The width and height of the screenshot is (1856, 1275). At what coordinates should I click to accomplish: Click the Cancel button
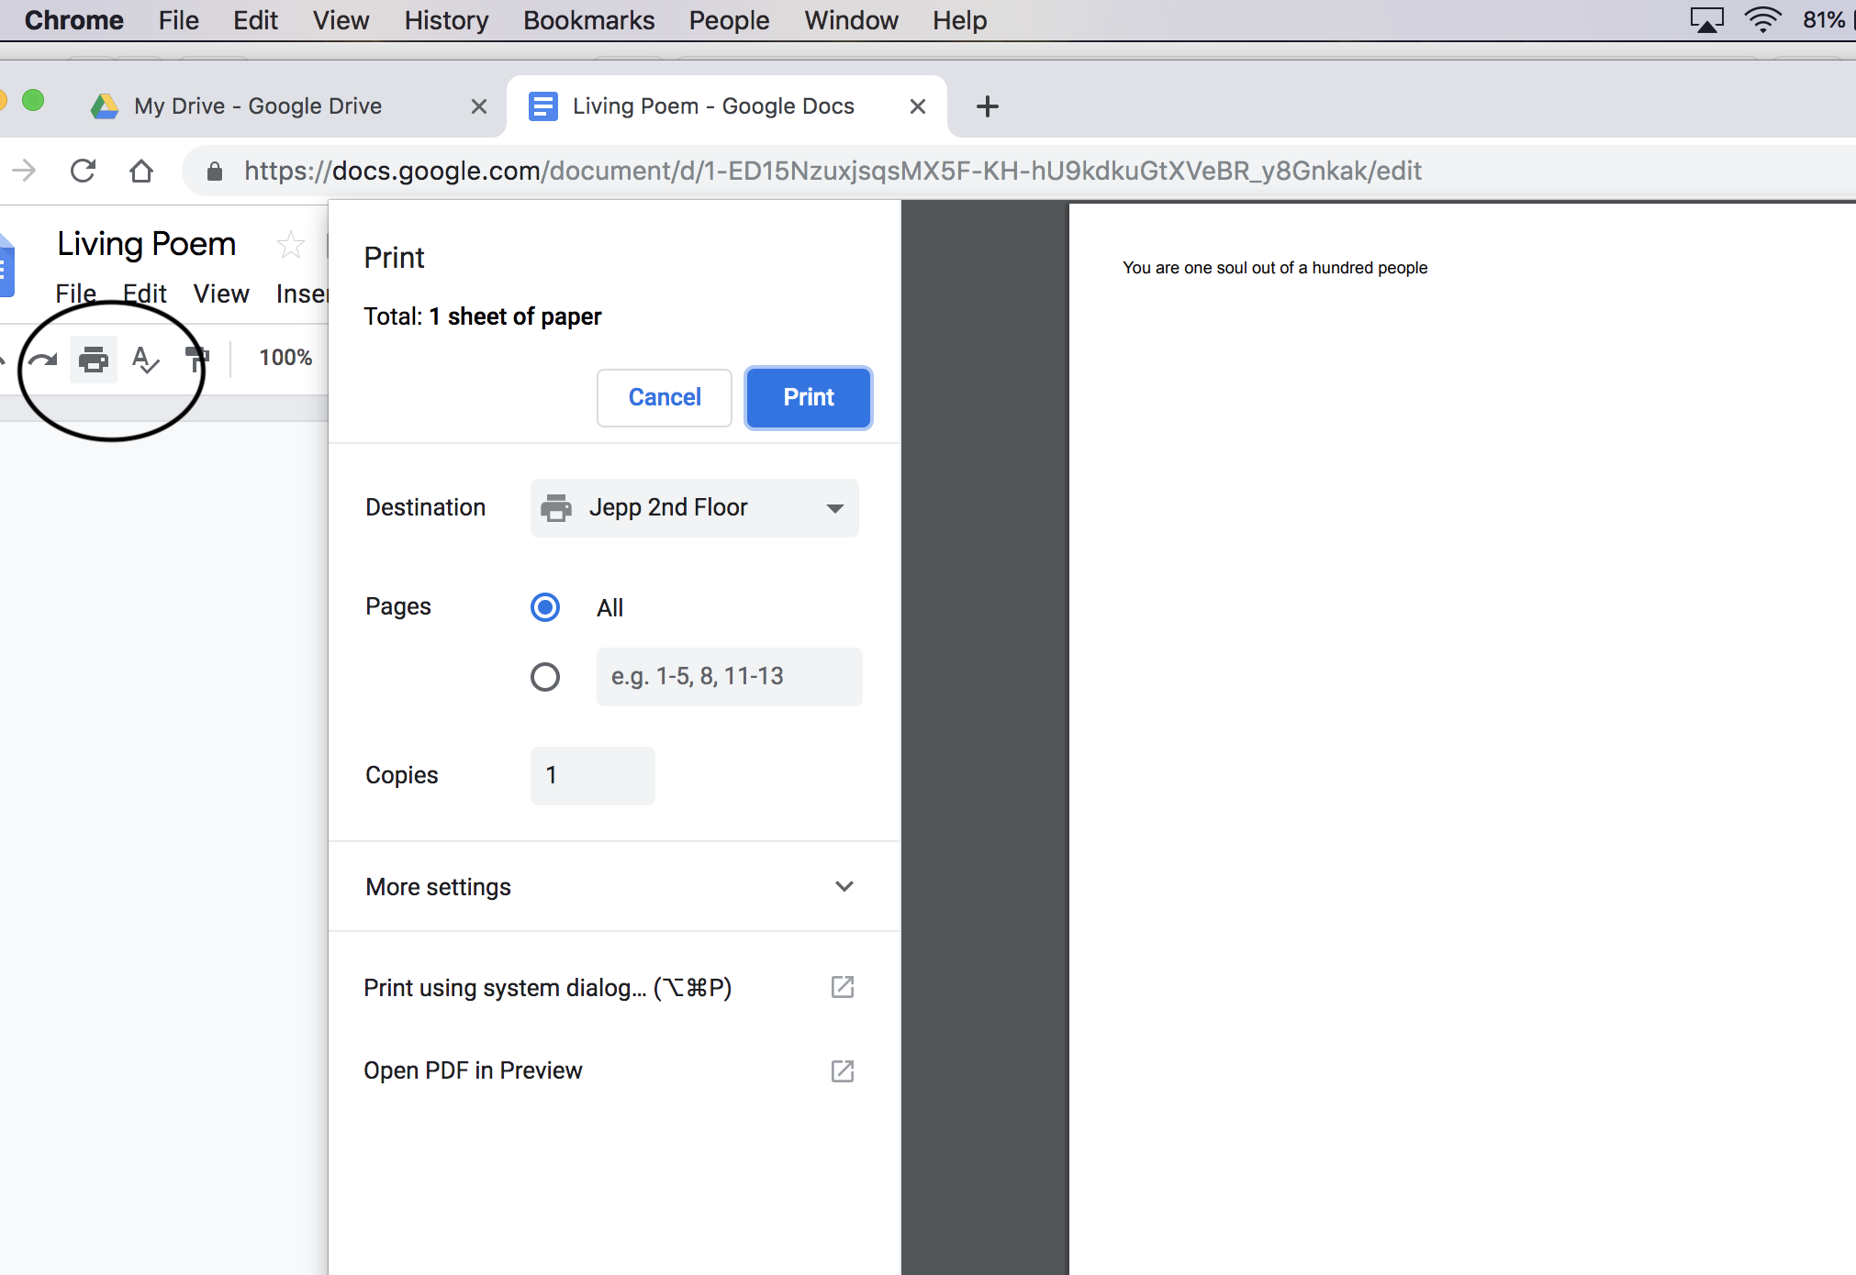tap(663, 397)
